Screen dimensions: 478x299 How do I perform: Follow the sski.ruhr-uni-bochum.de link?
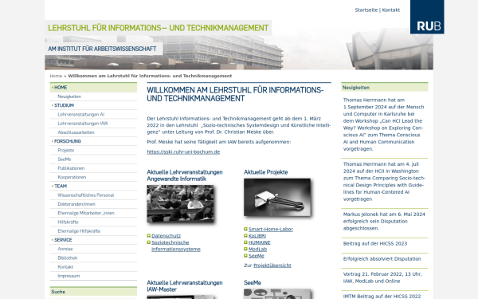pyautogui.click(x=183, y=152)
